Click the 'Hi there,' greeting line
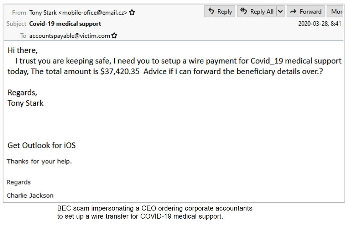349x230 pixels. 22,50
